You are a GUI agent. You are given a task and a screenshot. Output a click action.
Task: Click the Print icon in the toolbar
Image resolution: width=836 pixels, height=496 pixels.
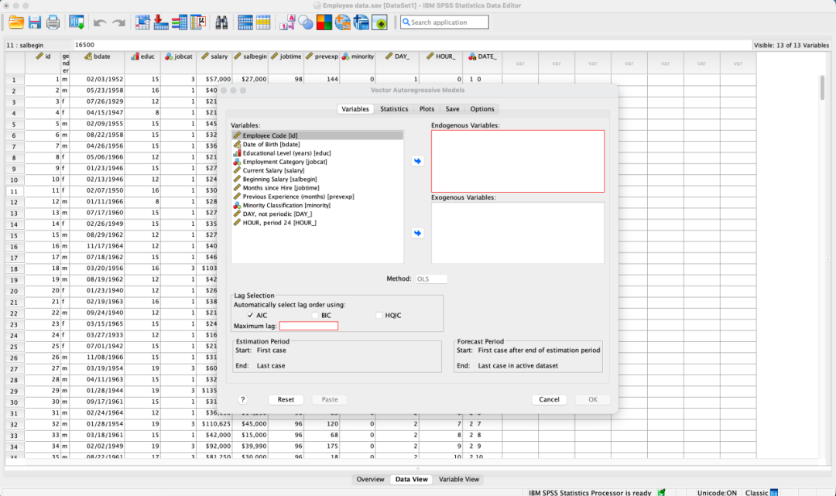click(53, 22)
